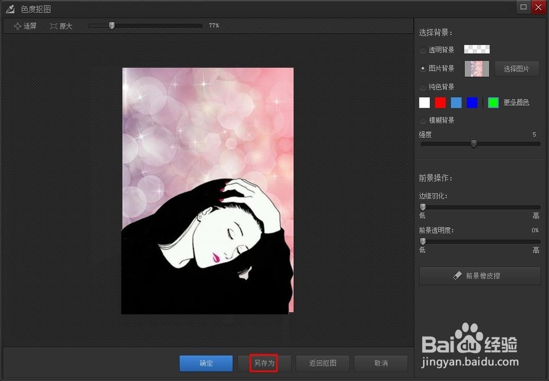
Task: Click the 另存为 save as button
Action: (x=264, y=363)
